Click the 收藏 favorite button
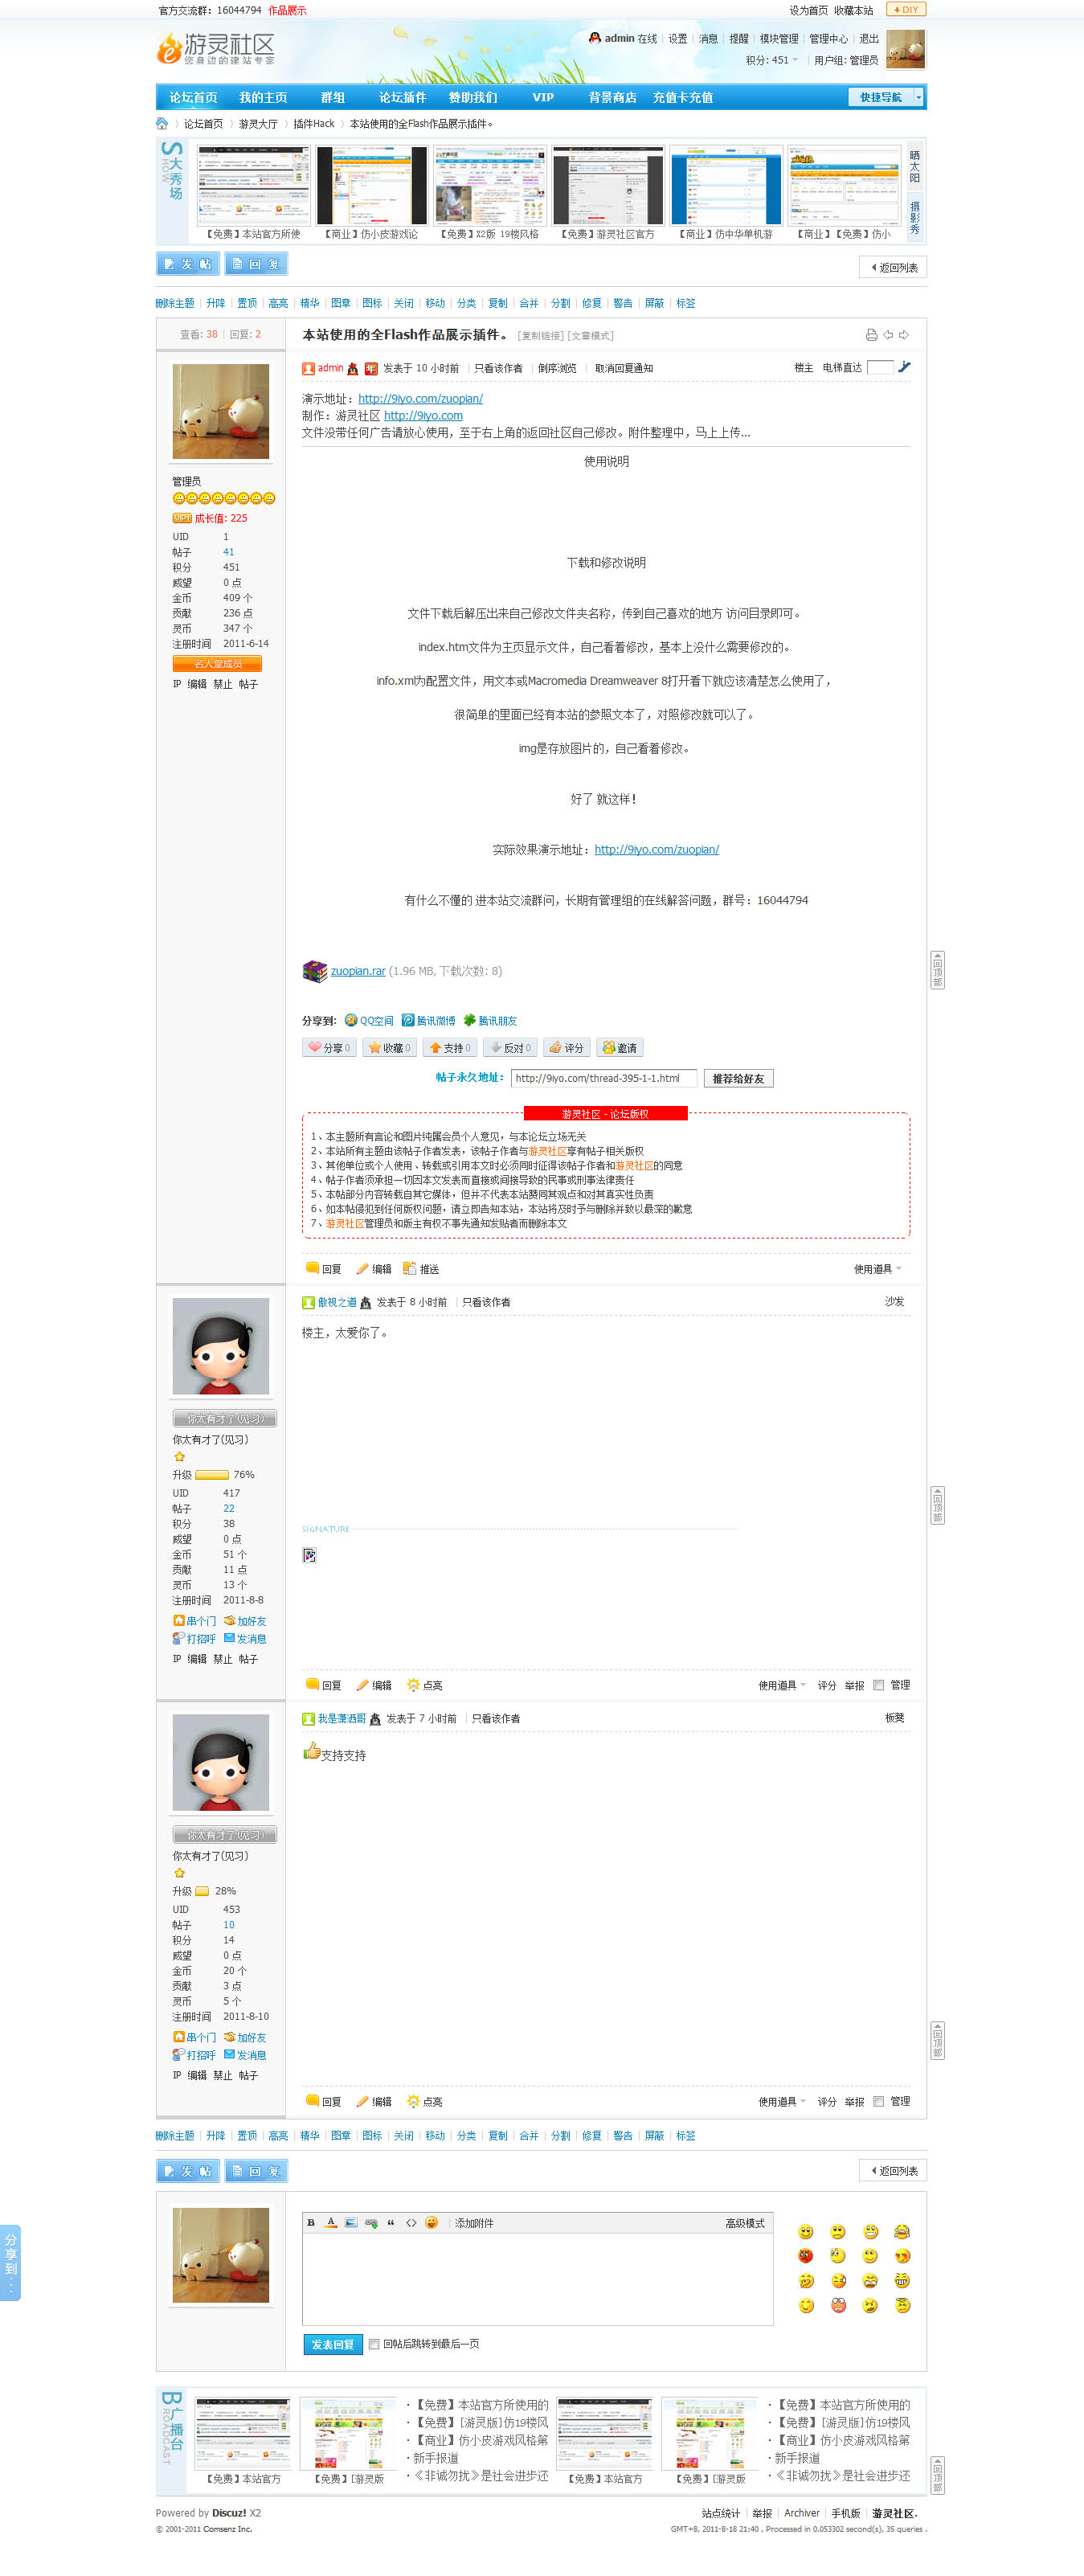 [389, 1048]
